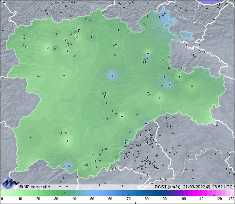Image resolution: width=235 pixels, height=204 pixels.
Task: Click the legend value 80
Action: [x=146, y=199]
